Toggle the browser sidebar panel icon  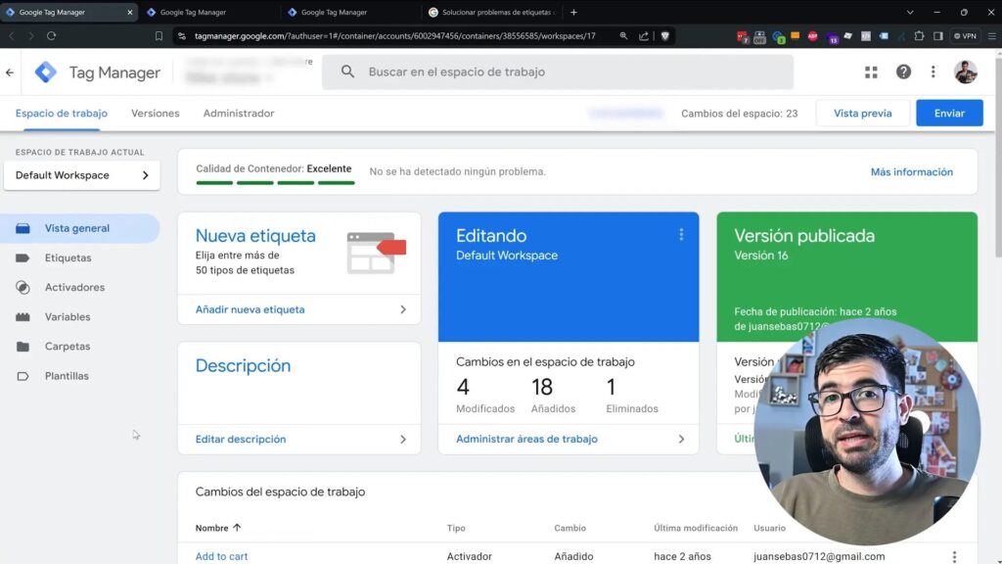point(938,36)
